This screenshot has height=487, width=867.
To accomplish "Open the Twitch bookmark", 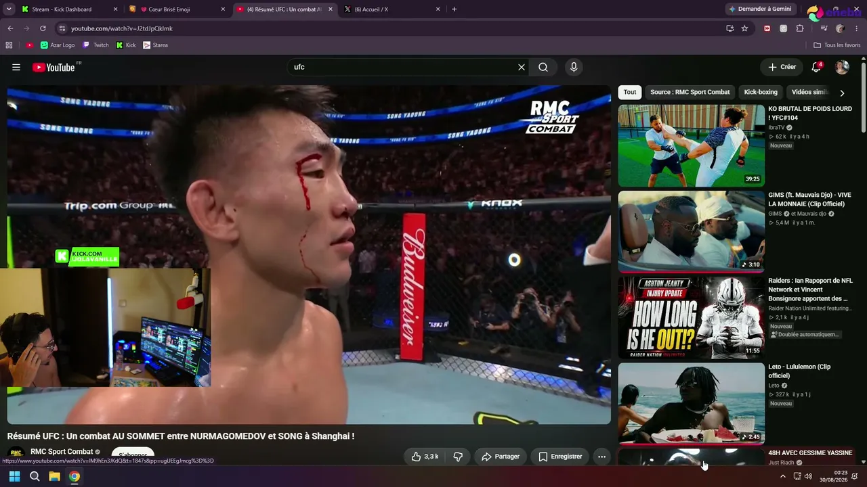I will (x=96, y=45).
